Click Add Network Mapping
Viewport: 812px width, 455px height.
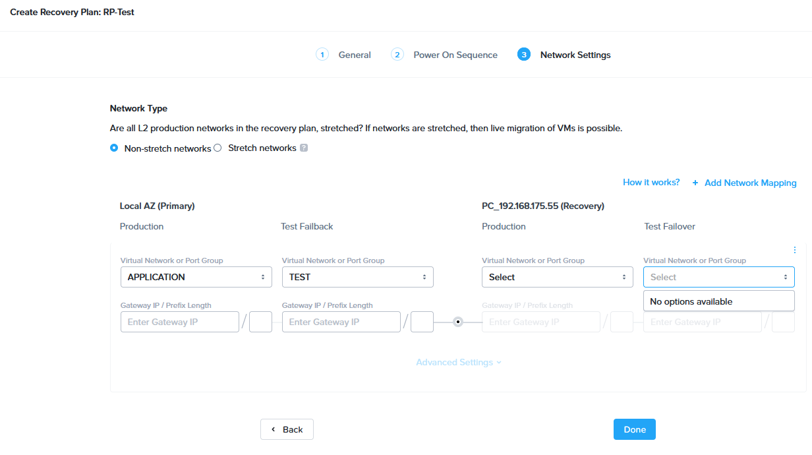tap(745, 183)
